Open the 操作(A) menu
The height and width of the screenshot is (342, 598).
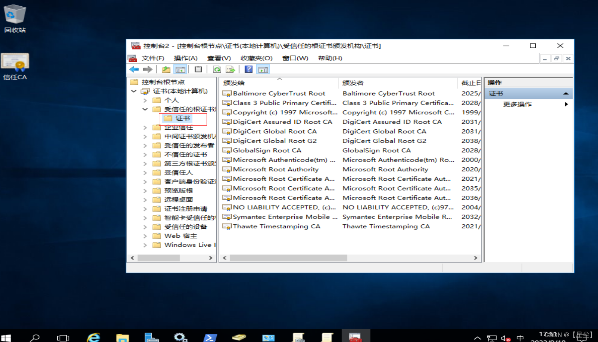pyautogui.click(x=186, y=58)
